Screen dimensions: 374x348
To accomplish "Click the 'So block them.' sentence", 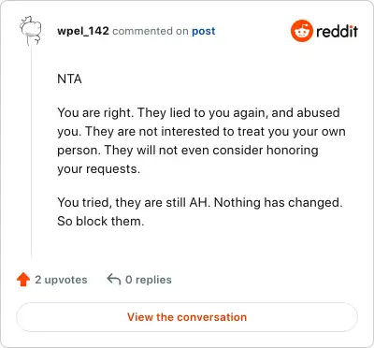I will click(x=101, y=221).
